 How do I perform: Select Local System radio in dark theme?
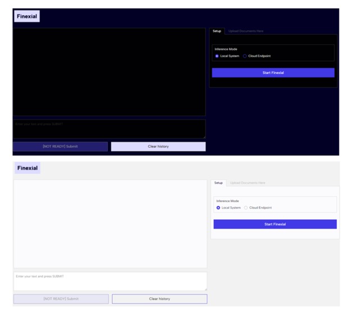click(217, 56)
